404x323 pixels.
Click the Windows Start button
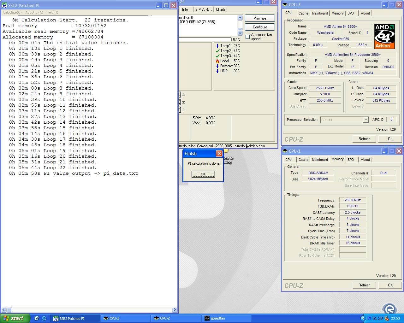point(15,318)
